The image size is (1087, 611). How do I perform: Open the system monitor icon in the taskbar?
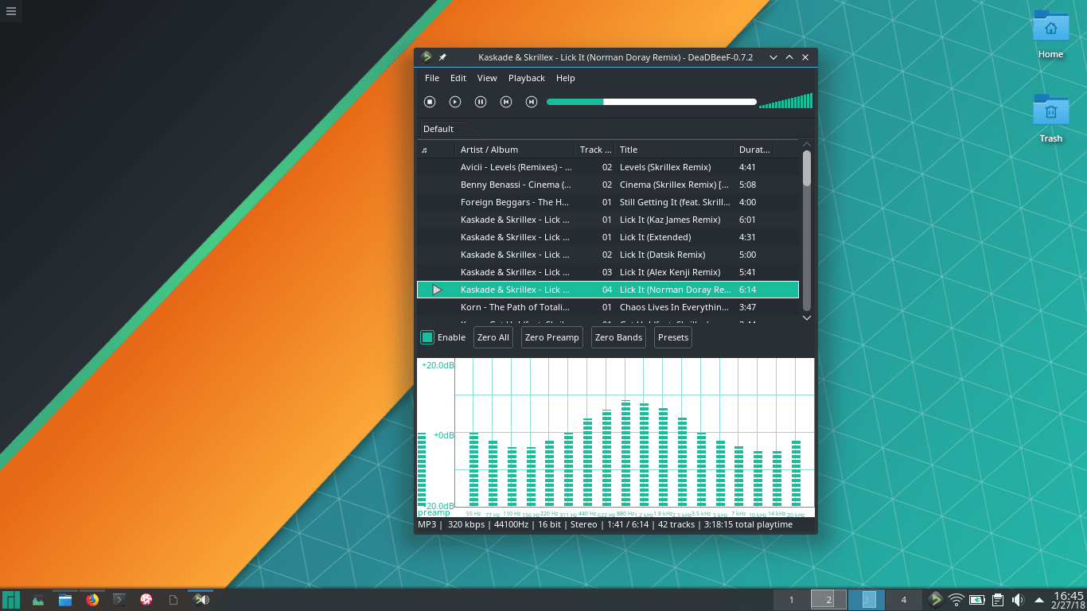pos(37,600)
